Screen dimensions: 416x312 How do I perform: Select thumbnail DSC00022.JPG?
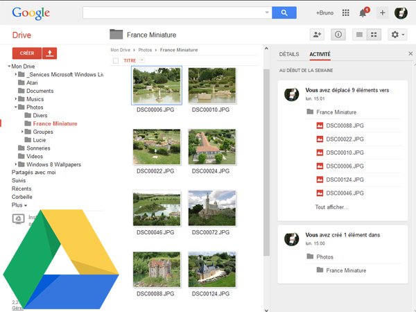[x=157, y=147]
